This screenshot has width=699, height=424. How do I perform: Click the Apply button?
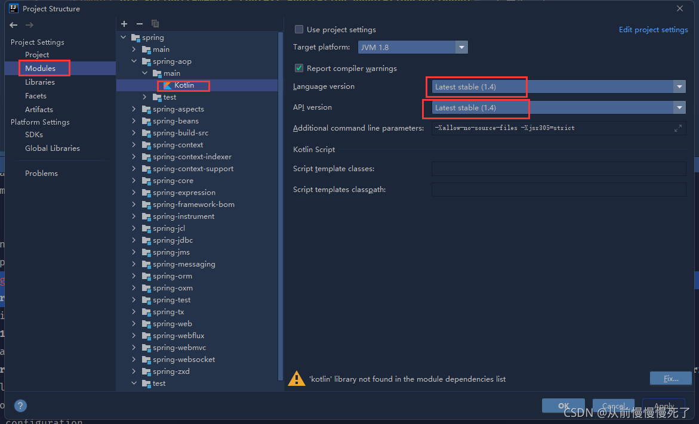pos(664,406)
